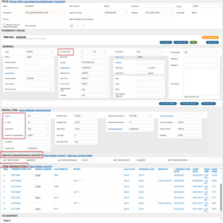Open the Medicare Allowable button
Viewport: 223px width, 223px height.
(189, 104)
